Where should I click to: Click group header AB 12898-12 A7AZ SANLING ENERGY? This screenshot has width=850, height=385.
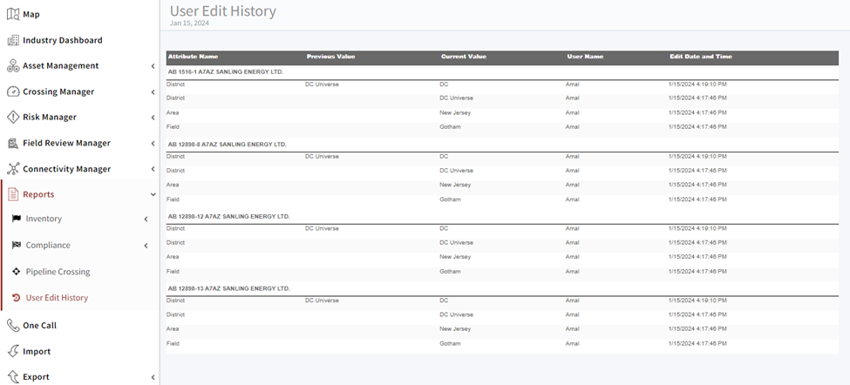(x=228, y=216)
